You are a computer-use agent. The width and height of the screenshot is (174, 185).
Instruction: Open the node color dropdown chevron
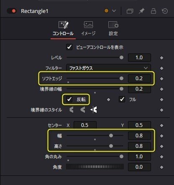pos(114,11)
